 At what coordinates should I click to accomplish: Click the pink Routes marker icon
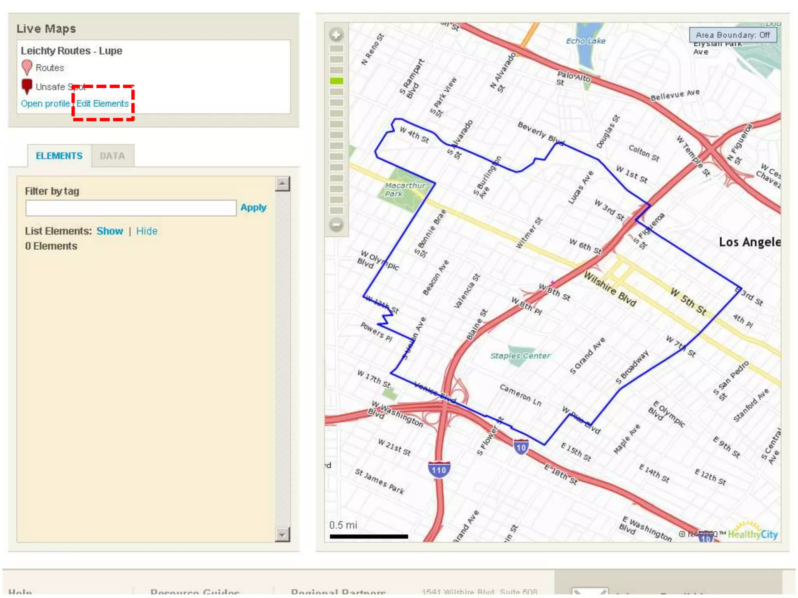pos(27,68)
